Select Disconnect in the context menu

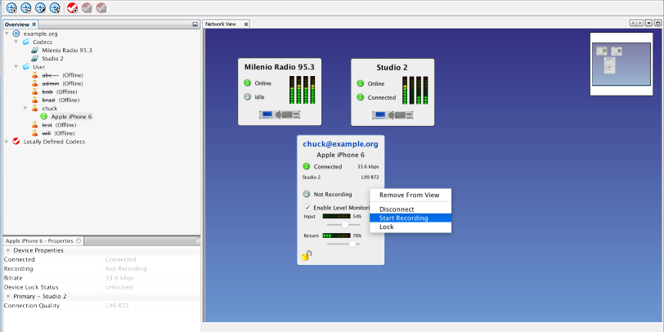(x=396, y=209)
